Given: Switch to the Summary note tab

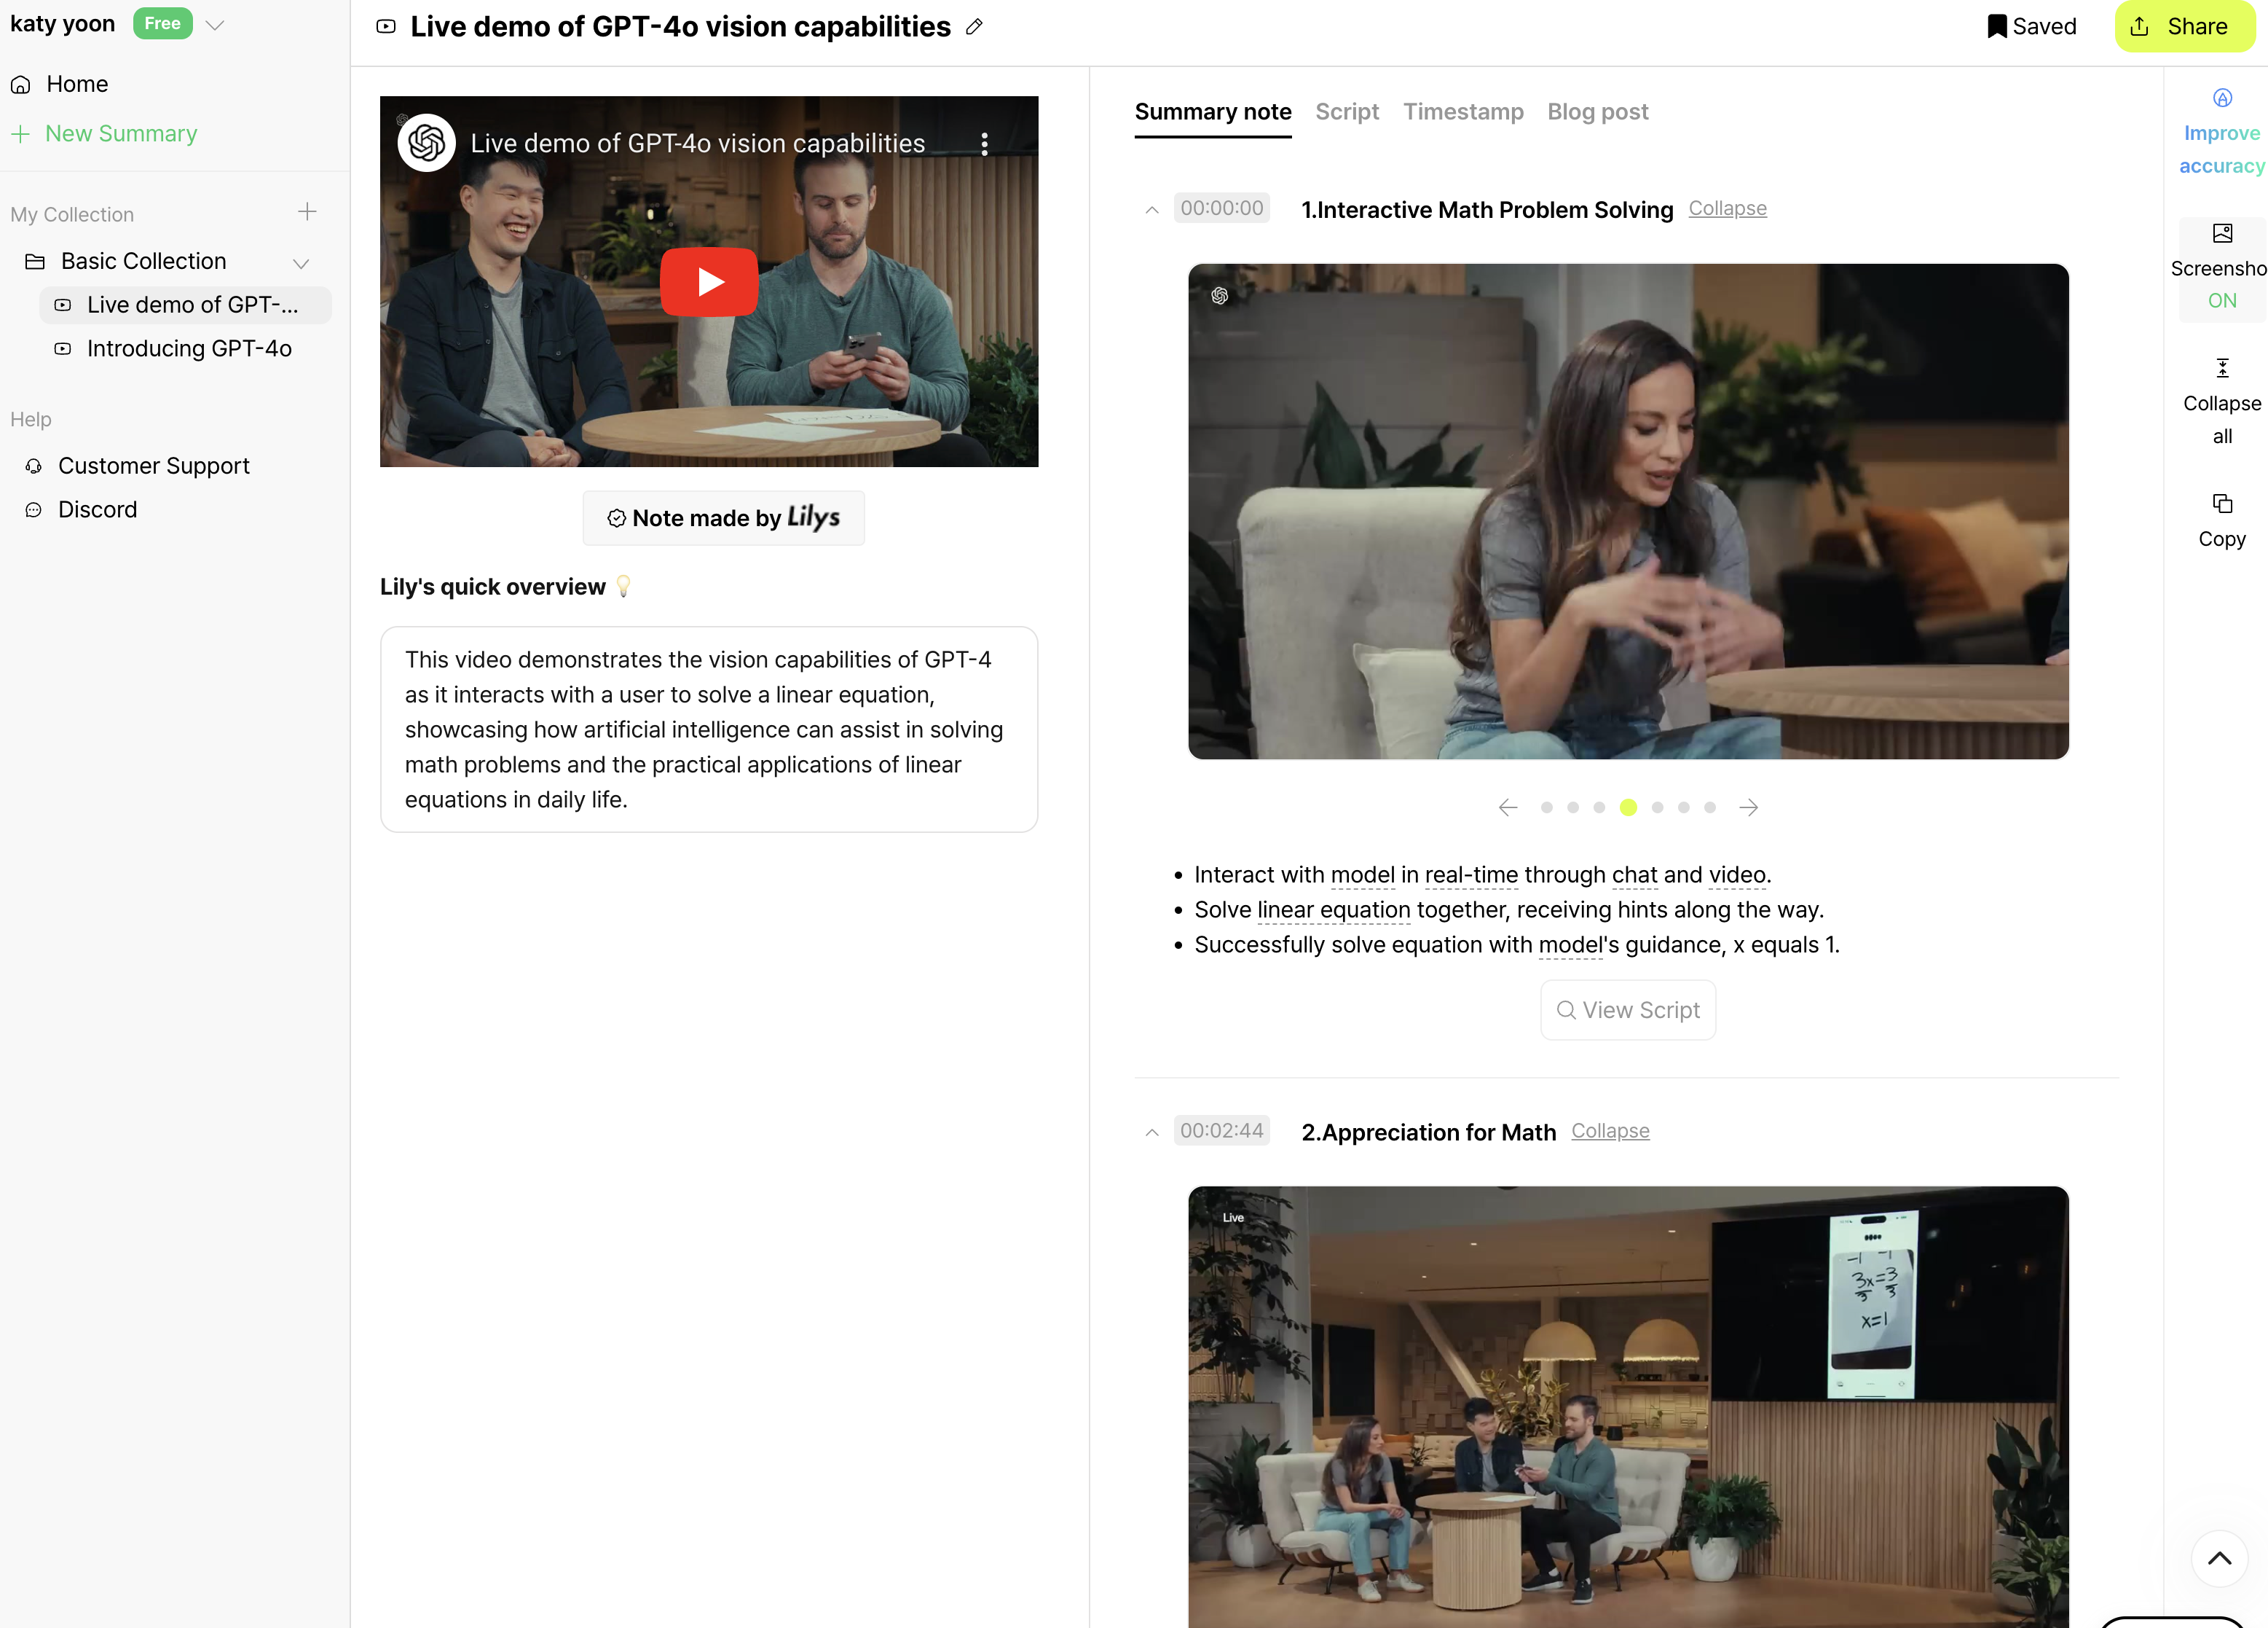Looking at the screenshot, I should click(1213, 112).
